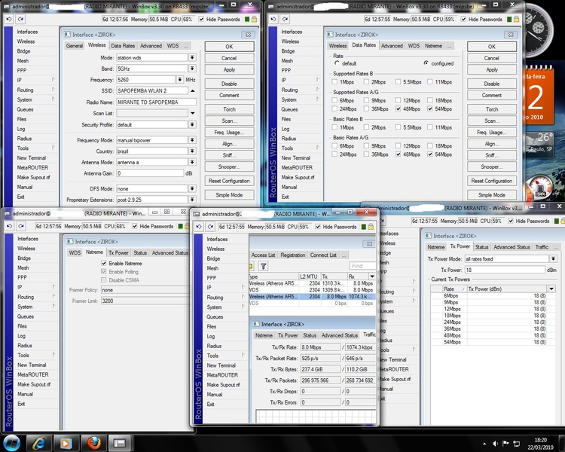Viewport: 565px width, 452px height.
Task: Open the Windows Start menu orb
Action: pos(11,443)
